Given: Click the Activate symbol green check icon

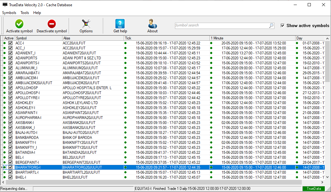Looking at the screenshot, I should pos(19,24).
